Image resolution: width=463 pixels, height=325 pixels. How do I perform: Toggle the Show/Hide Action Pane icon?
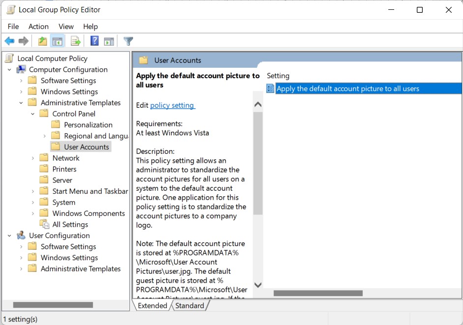tap(109, 41)
